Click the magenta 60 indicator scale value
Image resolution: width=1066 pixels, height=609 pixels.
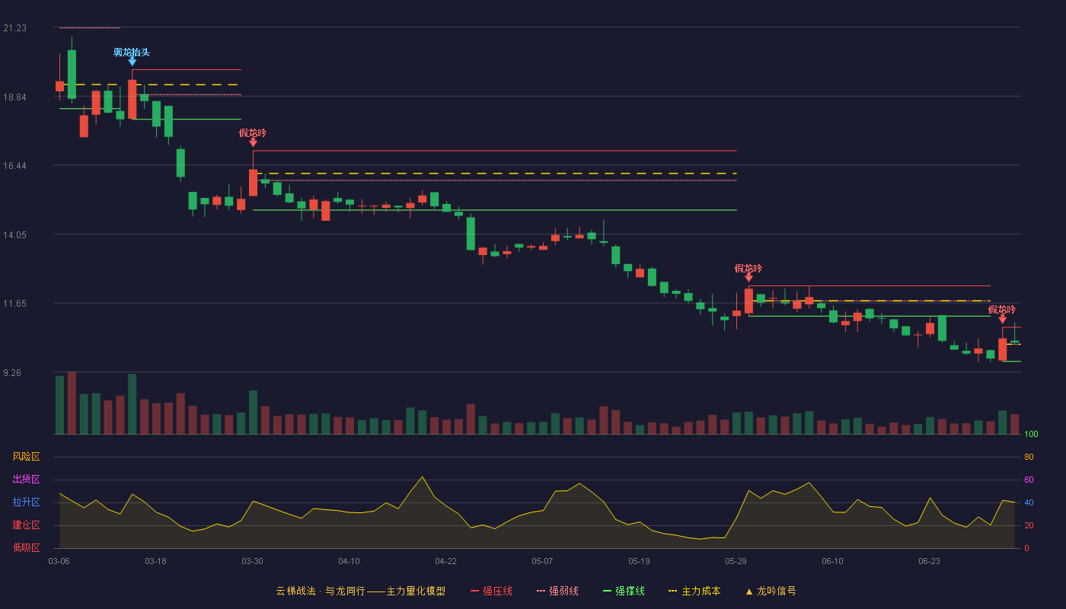coord(1029,480)
